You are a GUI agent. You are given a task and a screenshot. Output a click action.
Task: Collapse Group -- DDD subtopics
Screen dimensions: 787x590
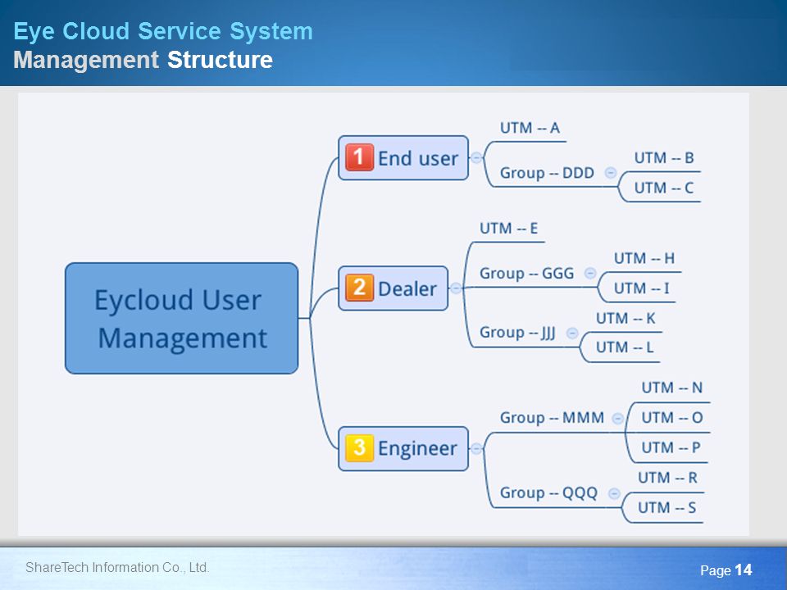pyautogui.click(x=610, y=173)
